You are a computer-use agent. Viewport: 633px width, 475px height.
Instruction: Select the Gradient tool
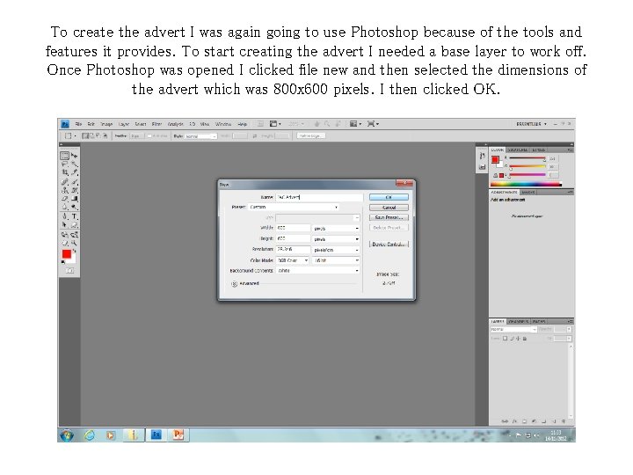coord(74,199)
